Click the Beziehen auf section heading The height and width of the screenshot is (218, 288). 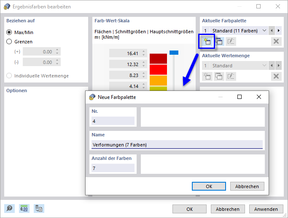coord(21,21)
